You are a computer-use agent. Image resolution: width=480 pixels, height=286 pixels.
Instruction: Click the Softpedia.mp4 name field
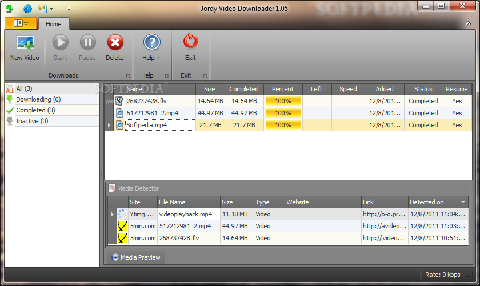(160, 125)
